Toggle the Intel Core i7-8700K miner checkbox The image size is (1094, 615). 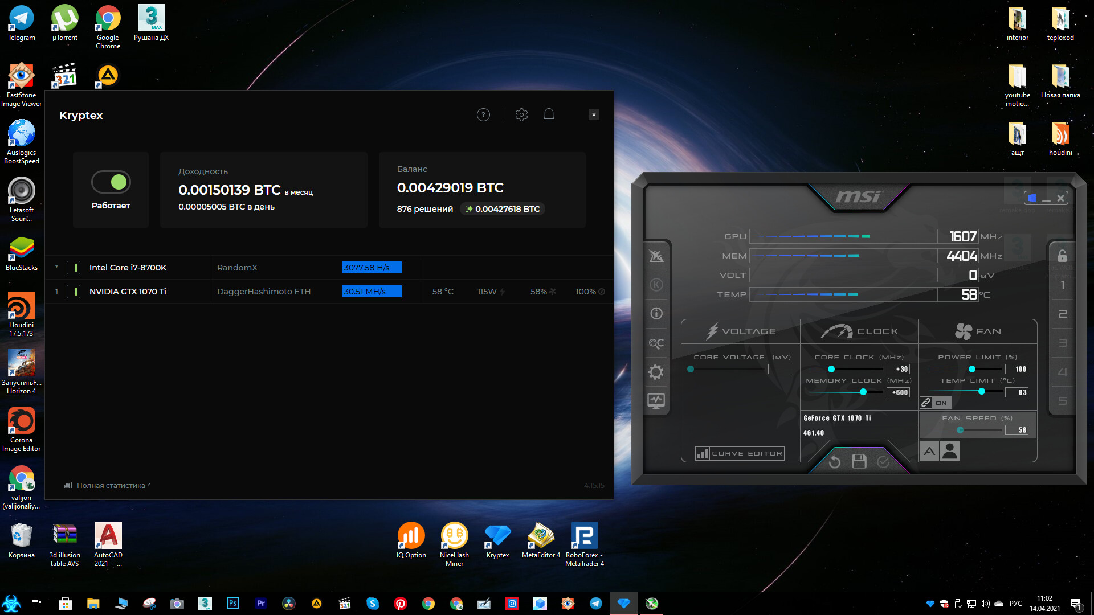[74, 268]
